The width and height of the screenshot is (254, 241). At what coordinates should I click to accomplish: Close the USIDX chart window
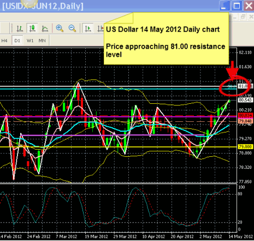coord(249,5)
